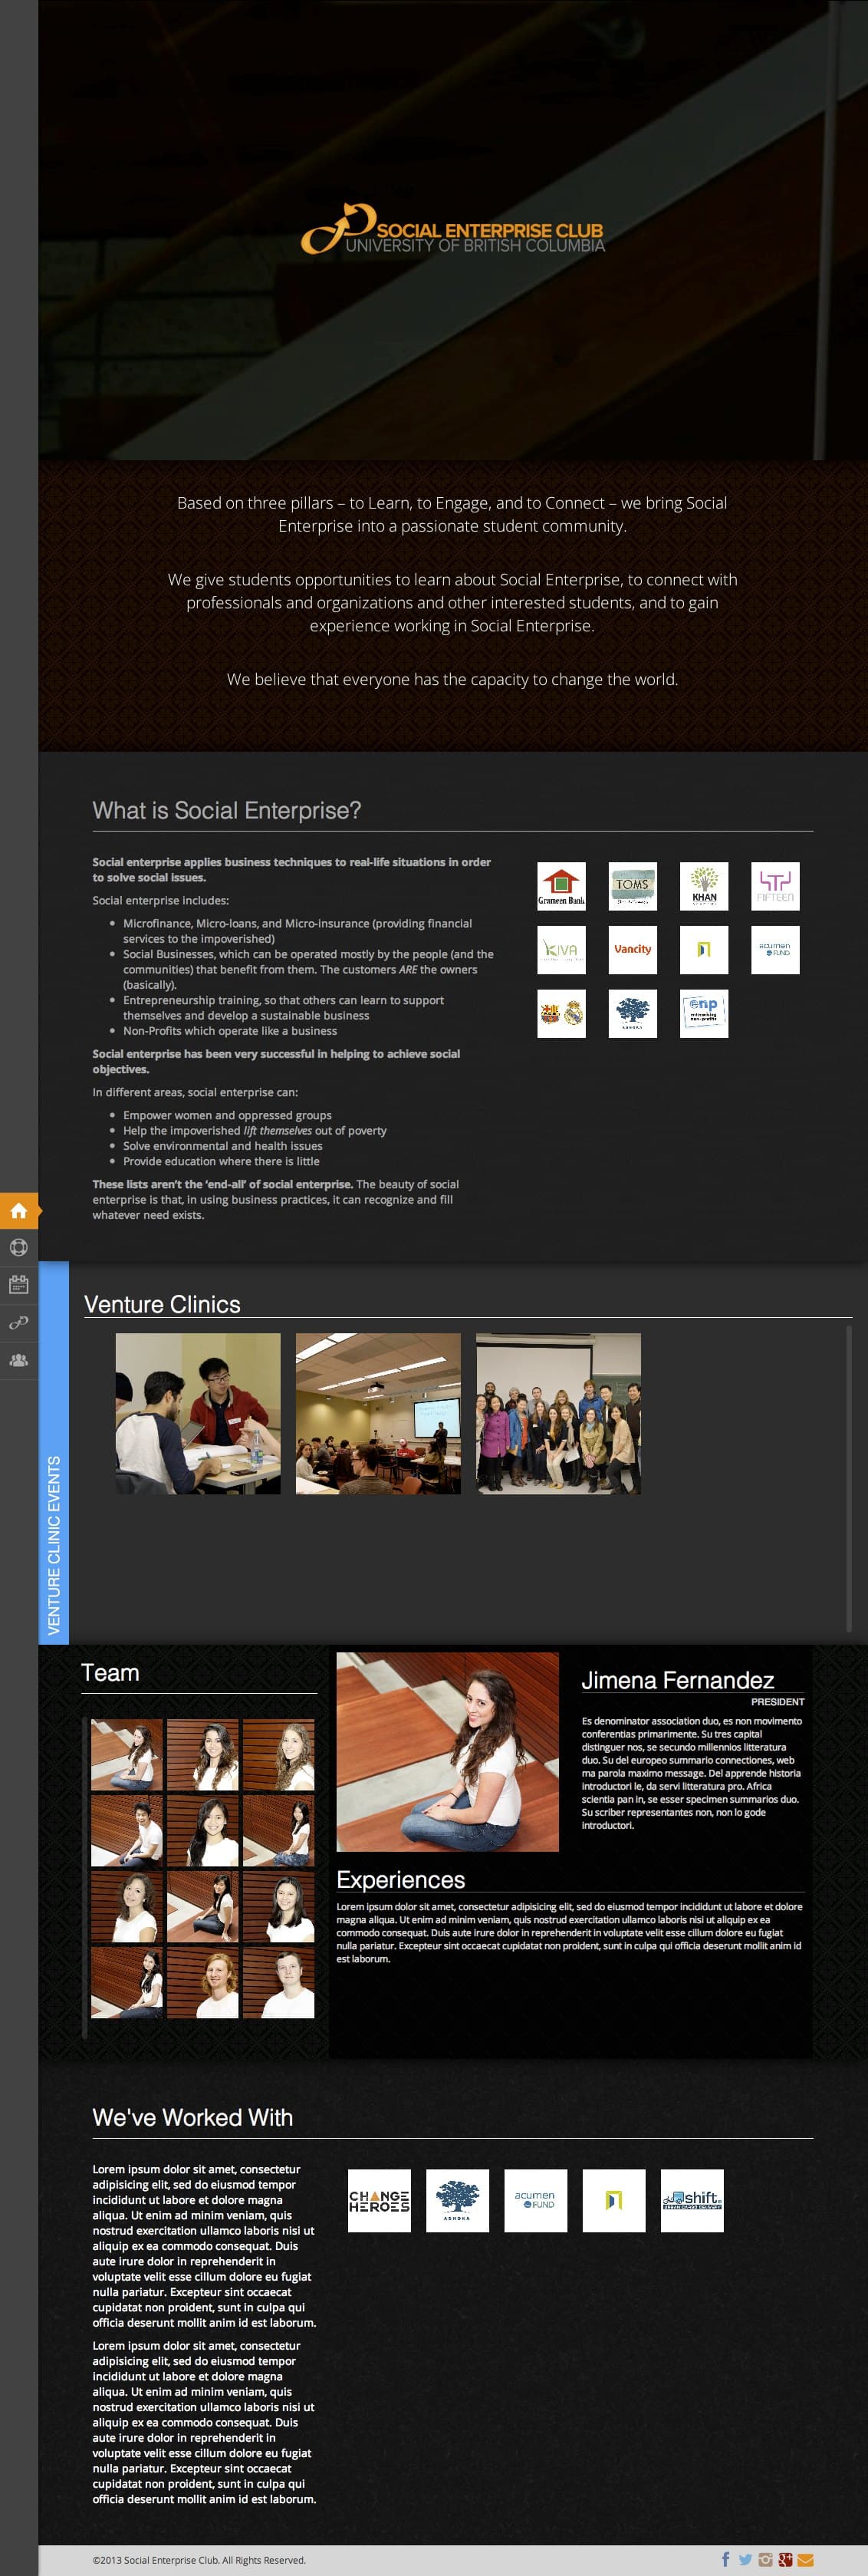Click the "©2013 Social Enterprise Club" copyright text

(199, 2560)
